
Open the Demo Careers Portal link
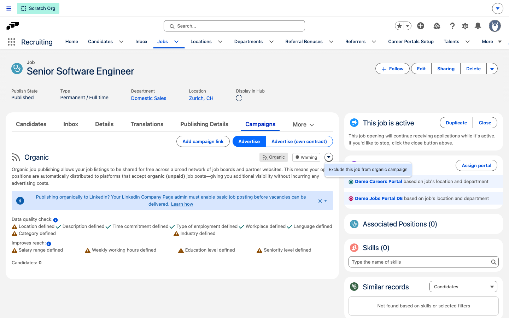pos(379,182)
